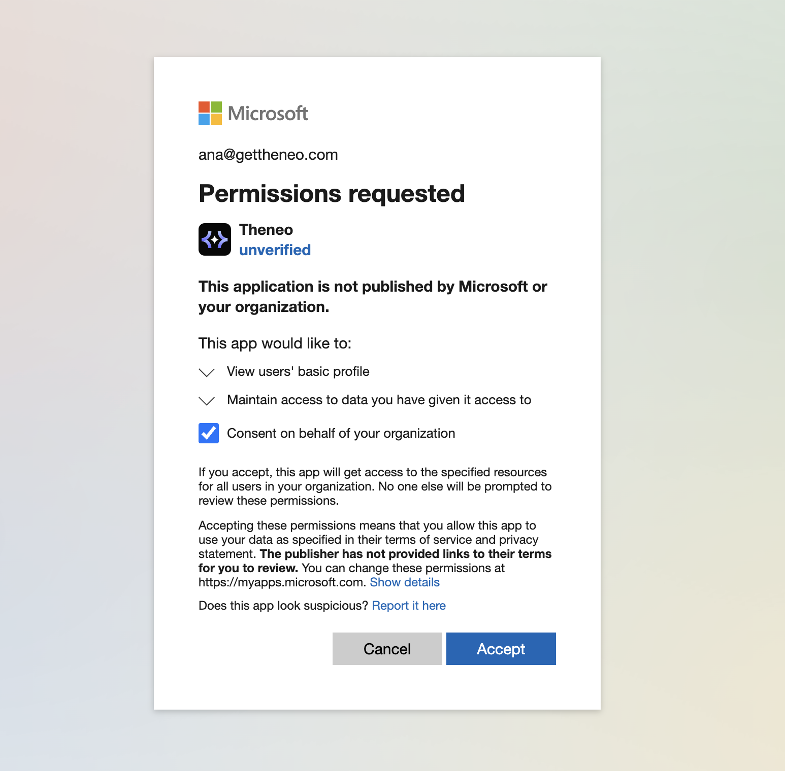Expand the Maintain access permission chevron
Image resolution: width=785 pixels, height=771 pixels.
(x=207, y=401)
